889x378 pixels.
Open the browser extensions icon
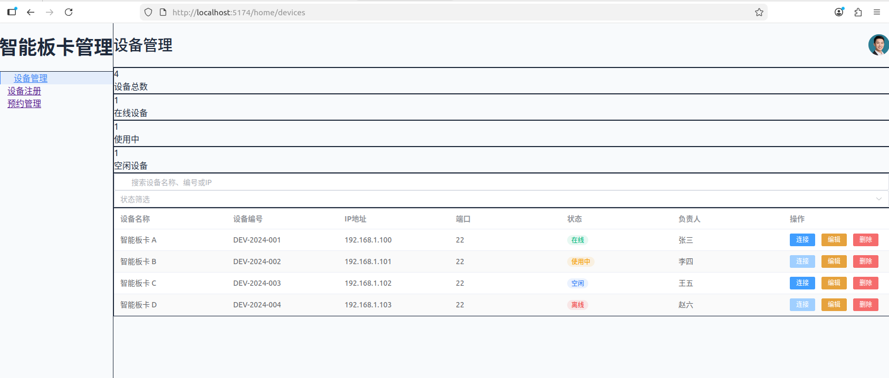(x=858, y=12)
